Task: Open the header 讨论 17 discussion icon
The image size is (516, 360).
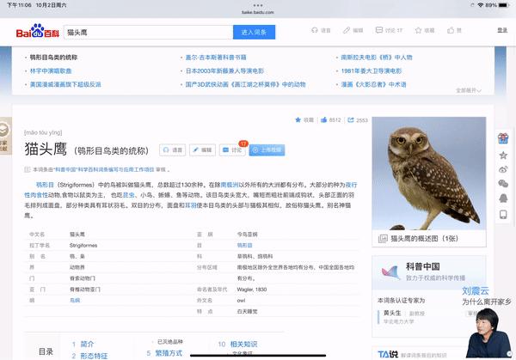Action: click(x=379, y=30)
